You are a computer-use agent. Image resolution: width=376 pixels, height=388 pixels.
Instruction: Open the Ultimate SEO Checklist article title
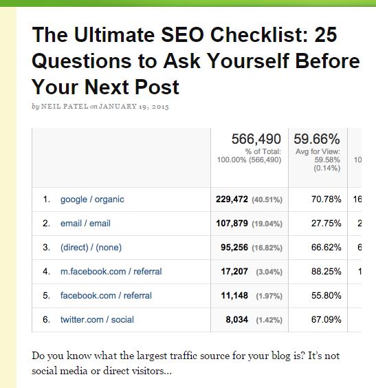click(x=196, y=61)
